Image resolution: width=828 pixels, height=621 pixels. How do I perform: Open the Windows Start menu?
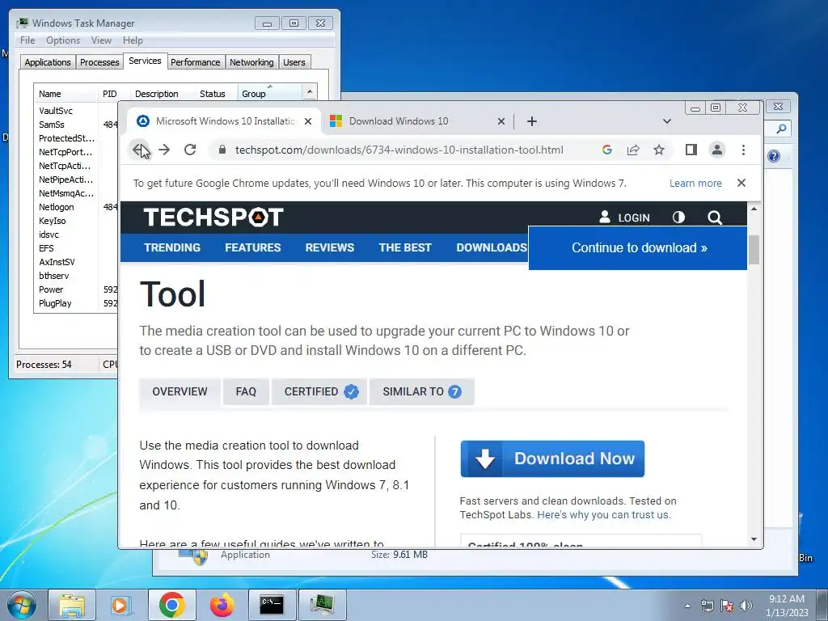coord(21,605)
